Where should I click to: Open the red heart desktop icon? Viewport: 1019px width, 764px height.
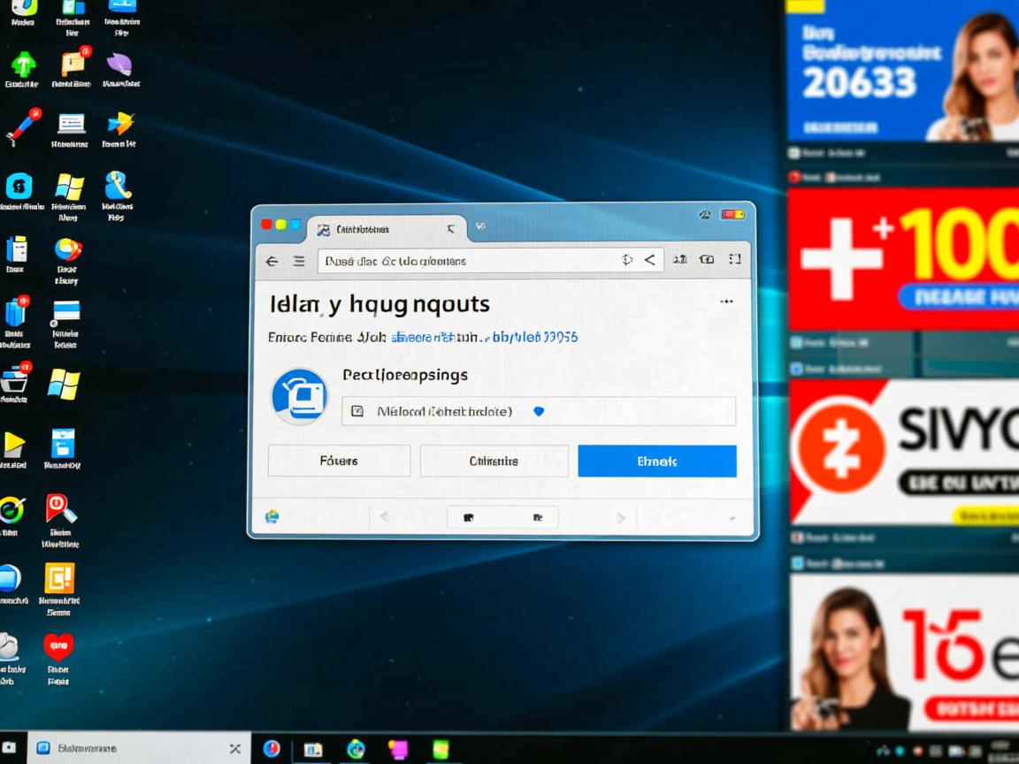(x=58, y=647)
